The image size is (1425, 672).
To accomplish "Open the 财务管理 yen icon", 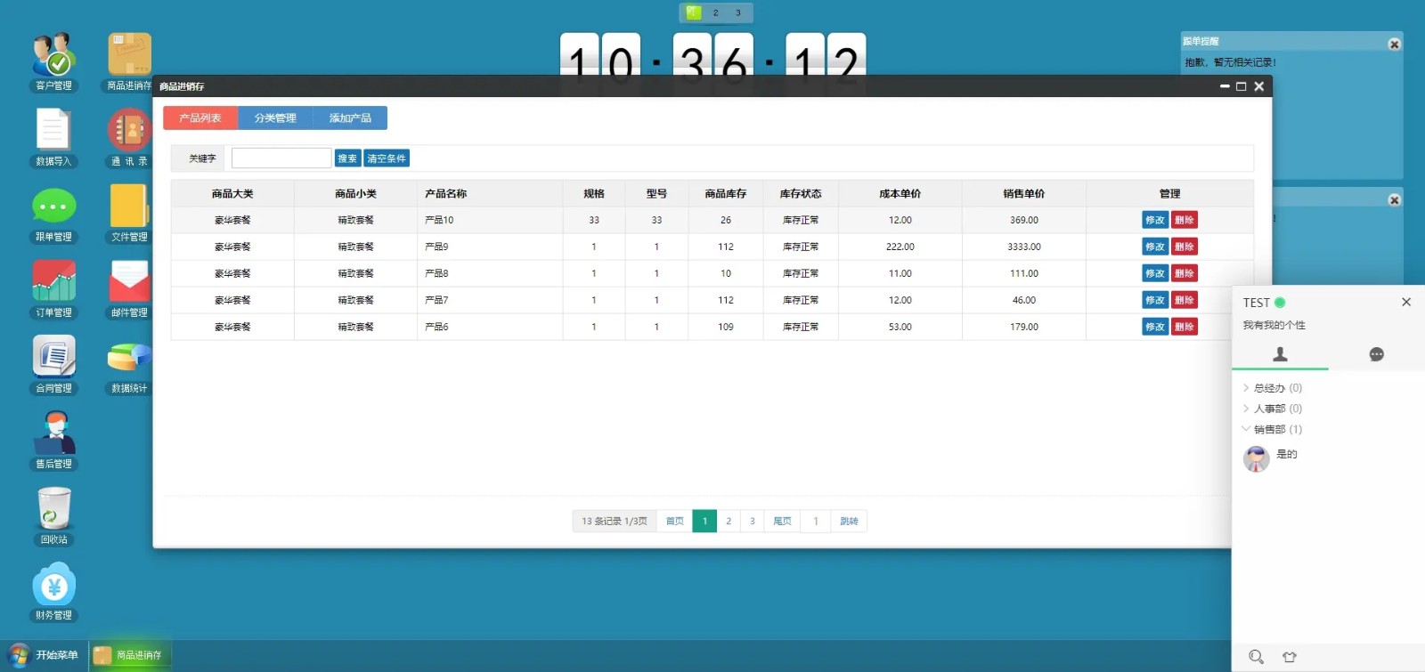I will (x=53, y=586).
